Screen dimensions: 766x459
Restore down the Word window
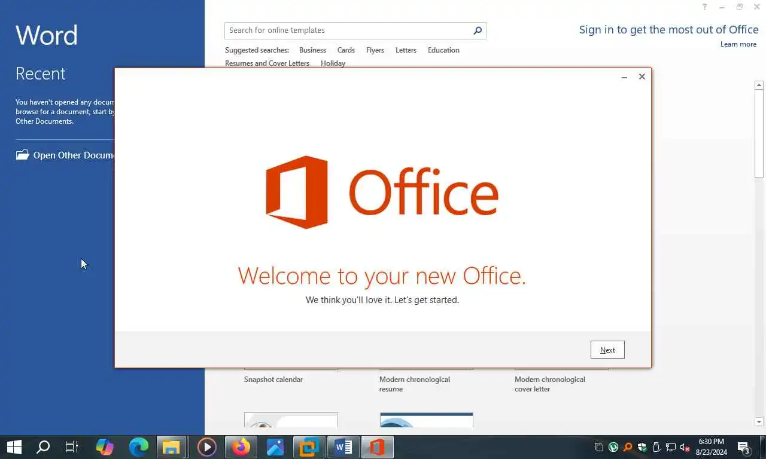[x=740, y=7]
